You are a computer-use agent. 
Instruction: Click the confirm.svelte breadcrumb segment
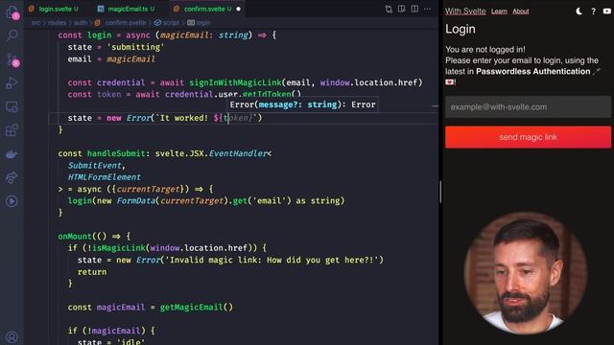tap(125, 23)
